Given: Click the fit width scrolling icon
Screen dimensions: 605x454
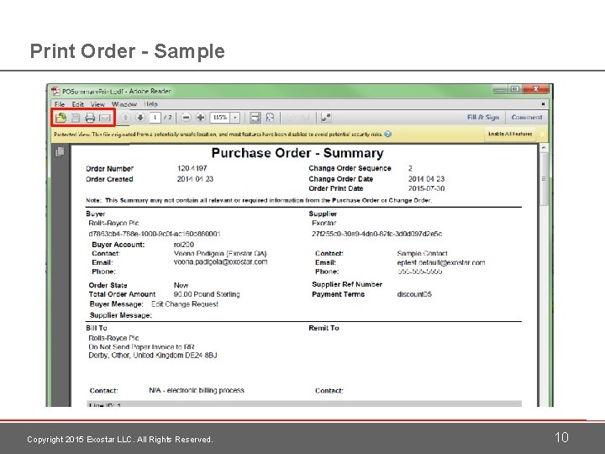Looking at the screenshot, I should coord(255,118).
